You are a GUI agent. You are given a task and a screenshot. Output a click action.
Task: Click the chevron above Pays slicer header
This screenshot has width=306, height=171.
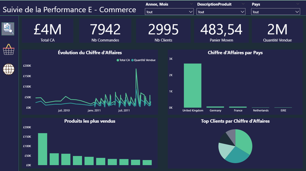click(298, 4)
